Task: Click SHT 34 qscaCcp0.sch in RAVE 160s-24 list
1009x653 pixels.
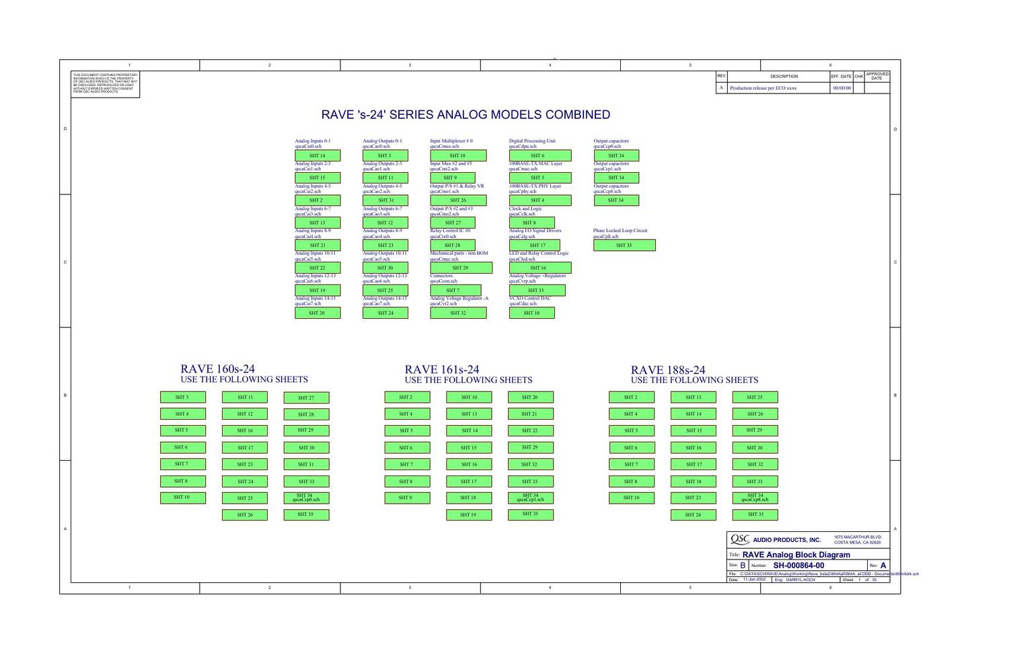Action: click(307, 498)
